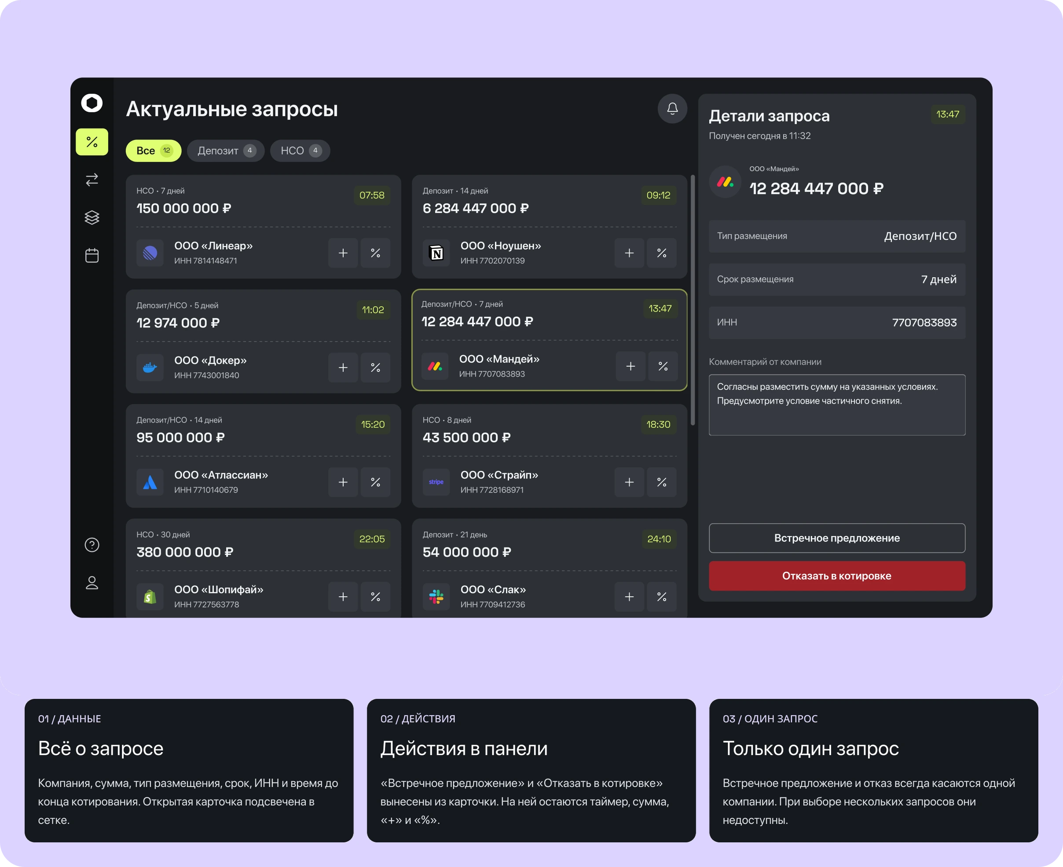The height and width of the screenshot is (867, 1063).
Task: Open the layers stack sidebar icon
Action: pos(92,217)
